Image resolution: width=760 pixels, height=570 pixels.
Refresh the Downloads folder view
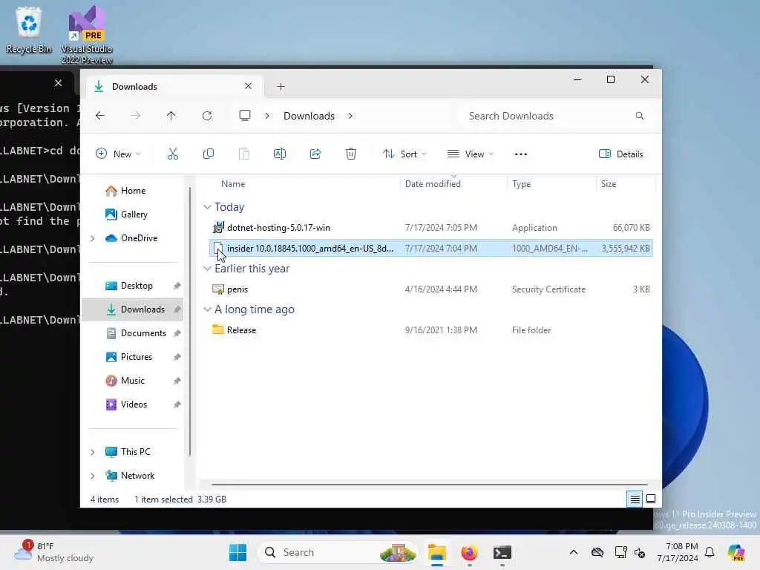click(x=207, y=116)
